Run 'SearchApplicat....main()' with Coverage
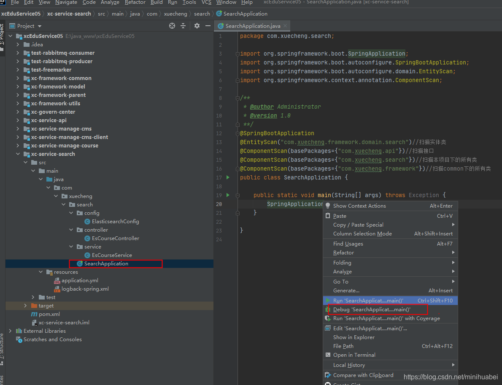This screenshot has width=502, height=385. (x=390, y=318)
